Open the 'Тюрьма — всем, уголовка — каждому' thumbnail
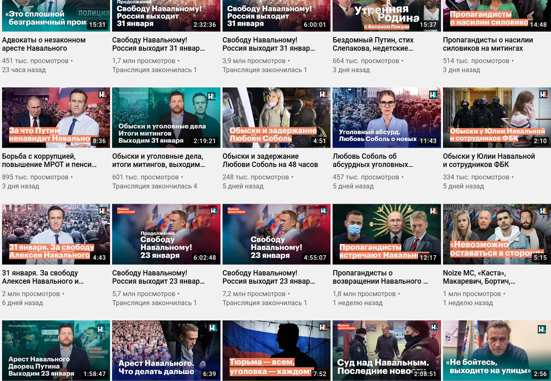 tap(277, 350)
